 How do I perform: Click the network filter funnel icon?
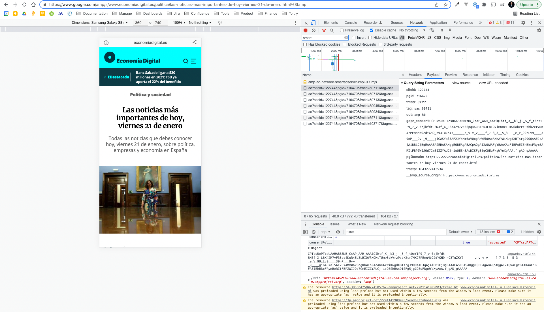[x=324, y=30]
